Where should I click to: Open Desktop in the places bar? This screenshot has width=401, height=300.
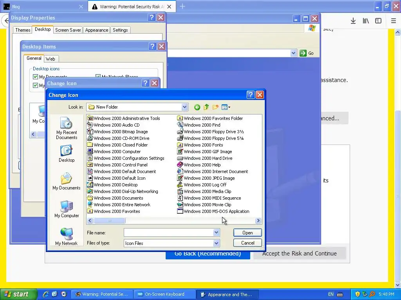coord(67,154)
